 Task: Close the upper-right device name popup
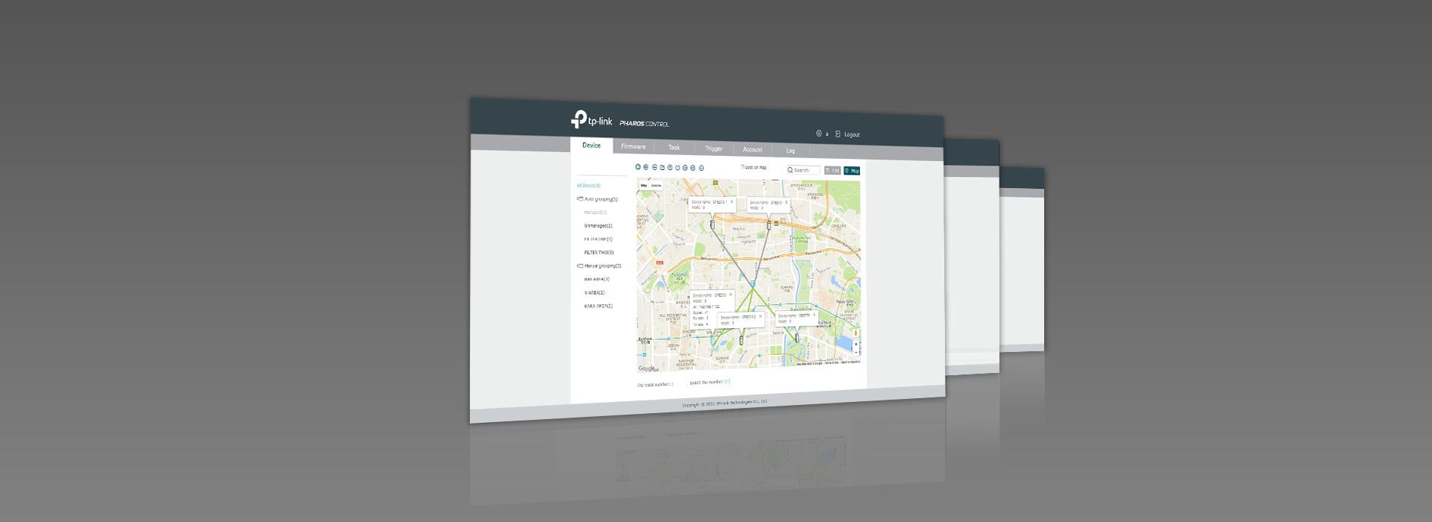(786, 202)
